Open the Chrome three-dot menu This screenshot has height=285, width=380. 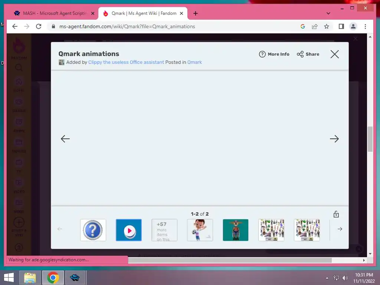(365, 26)
